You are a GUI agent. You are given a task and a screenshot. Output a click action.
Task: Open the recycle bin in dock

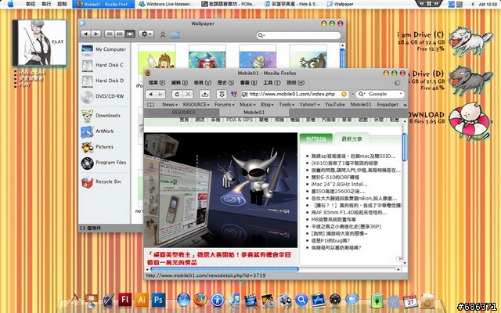coord(427,300)
